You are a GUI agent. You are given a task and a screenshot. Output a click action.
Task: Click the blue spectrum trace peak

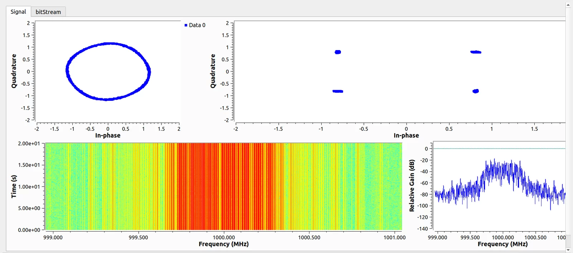point(495,160)
